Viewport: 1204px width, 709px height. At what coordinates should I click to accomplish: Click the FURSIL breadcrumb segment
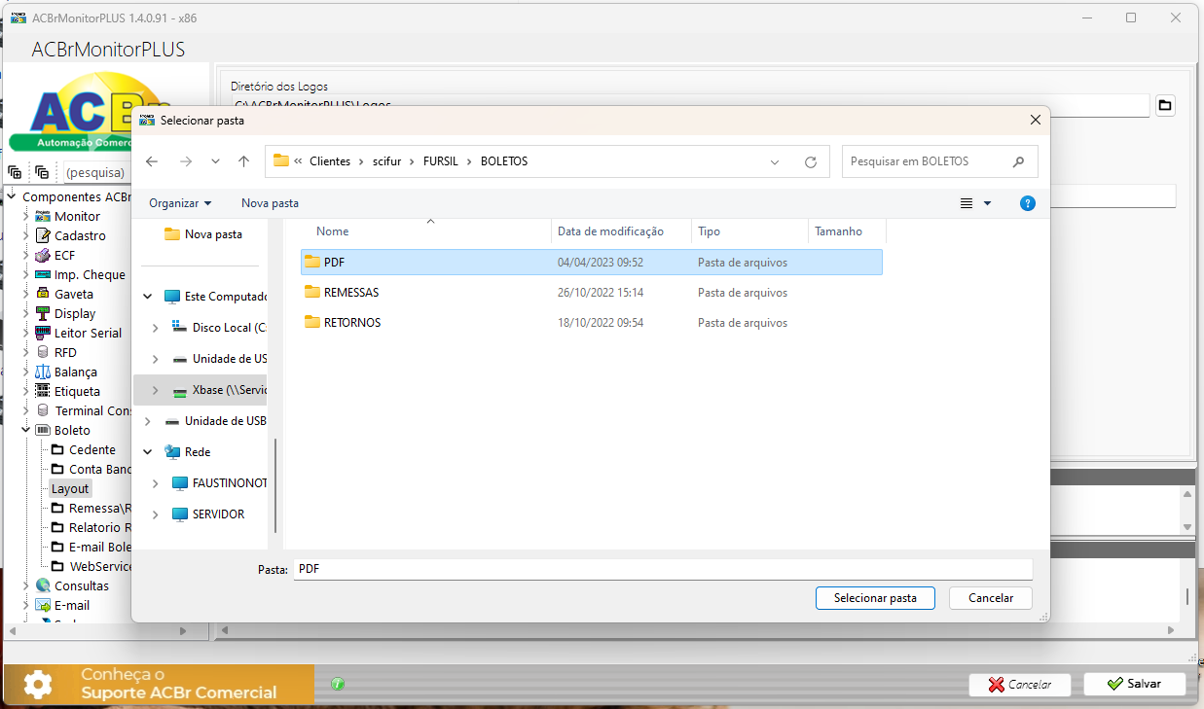point(442,161)
